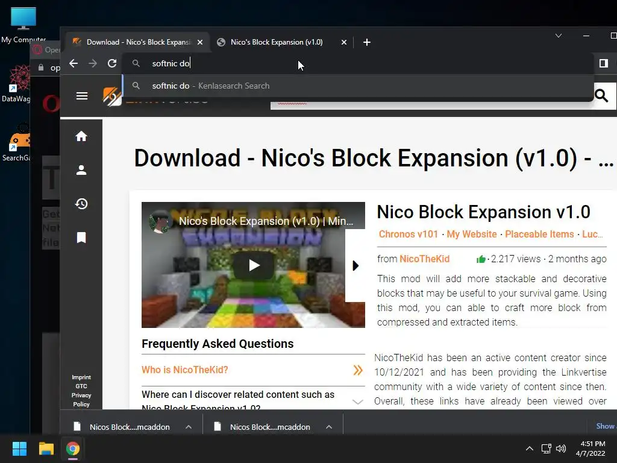Select the 'softnic do - Kenlasearch Search' suggestion
Viewport: 617px width, 463px height.
coord(357,86)
